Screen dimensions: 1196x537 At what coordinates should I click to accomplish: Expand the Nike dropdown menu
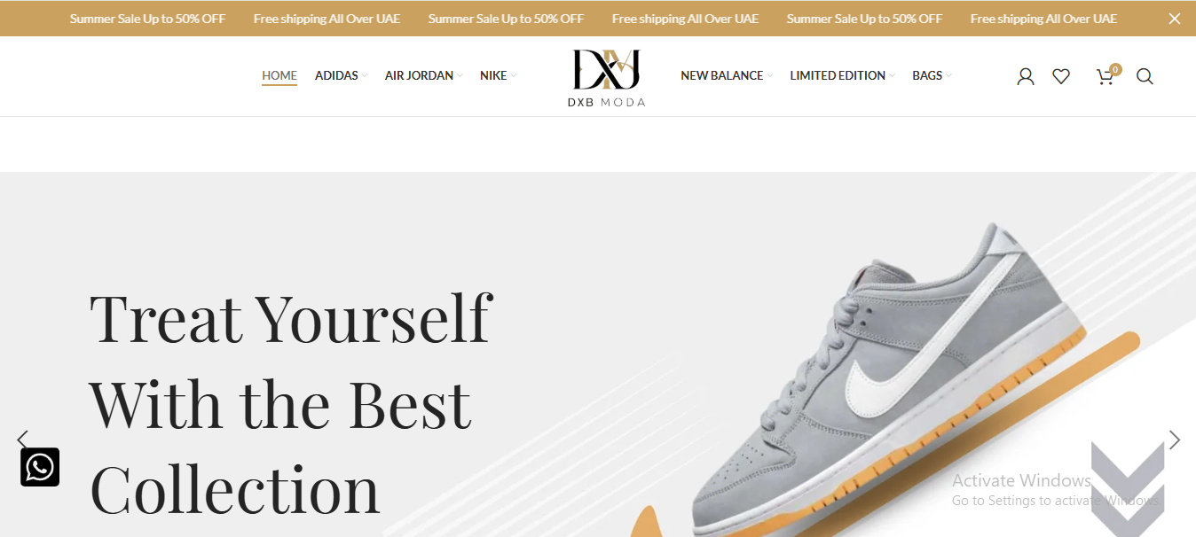tap(498, 75)
